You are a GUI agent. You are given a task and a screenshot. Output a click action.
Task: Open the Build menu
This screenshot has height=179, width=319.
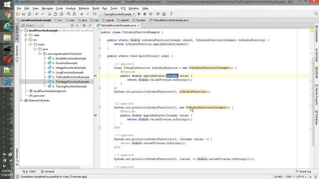(96, 8)
